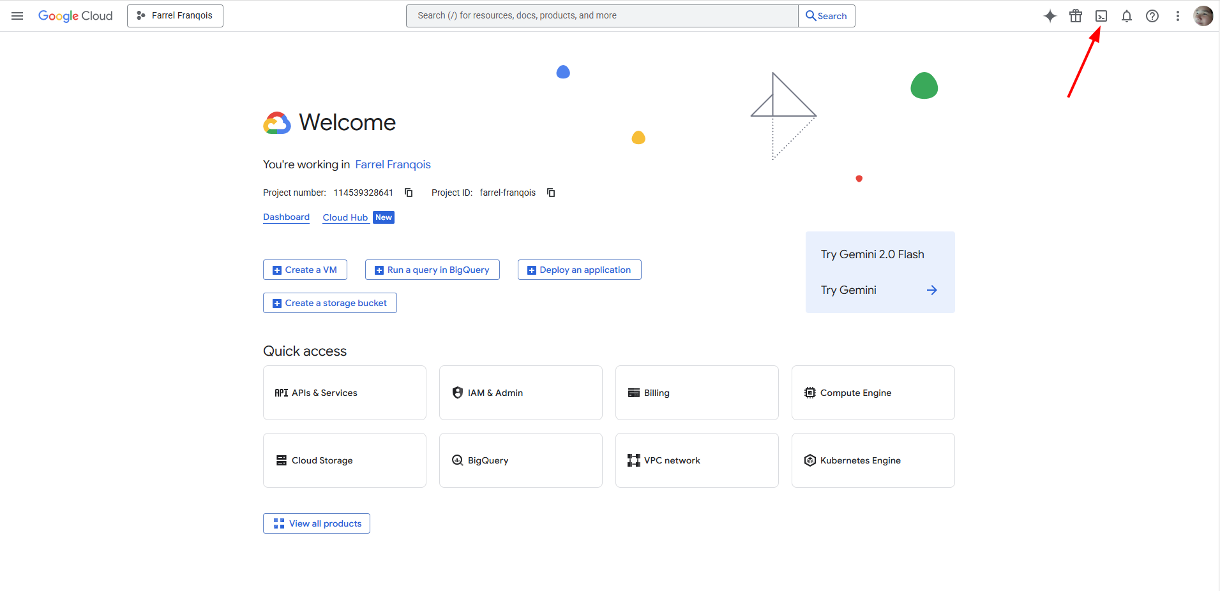Focus the resource search field
This screenshot has height=591, width=1220.
(602, 16)
